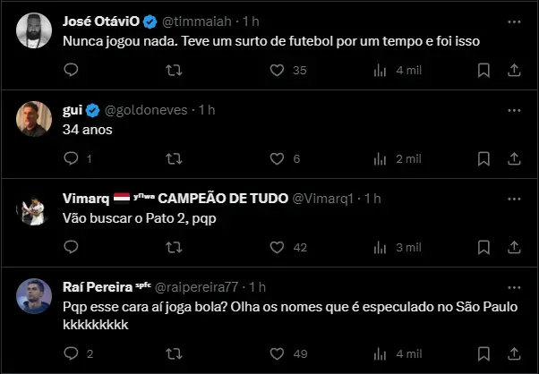Share José OtáviO's tweet
Screen dimensions: 539x374
(514, 70)
